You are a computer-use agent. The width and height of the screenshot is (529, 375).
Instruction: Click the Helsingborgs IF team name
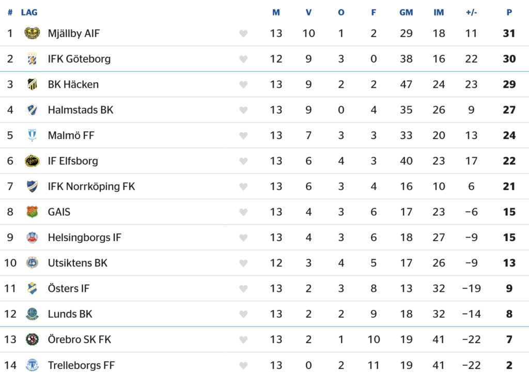point(84,238)
